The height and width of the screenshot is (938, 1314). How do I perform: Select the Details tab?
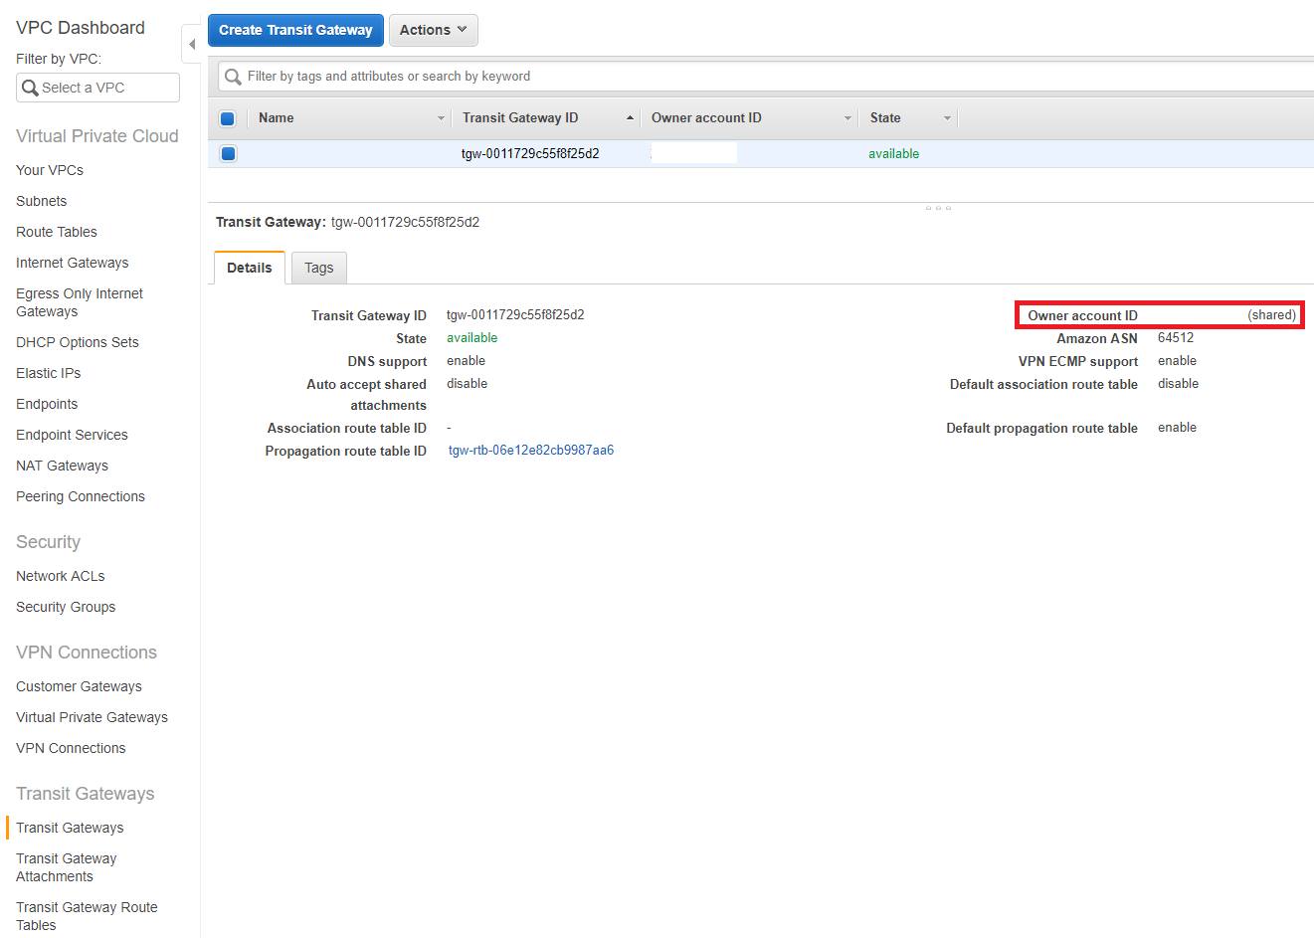point(249,268)
